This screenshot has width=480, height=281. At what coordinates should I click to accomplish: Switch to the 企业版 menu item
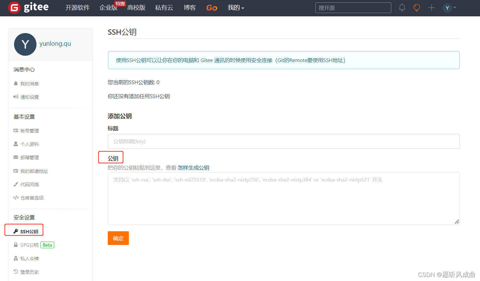[108, 8]
